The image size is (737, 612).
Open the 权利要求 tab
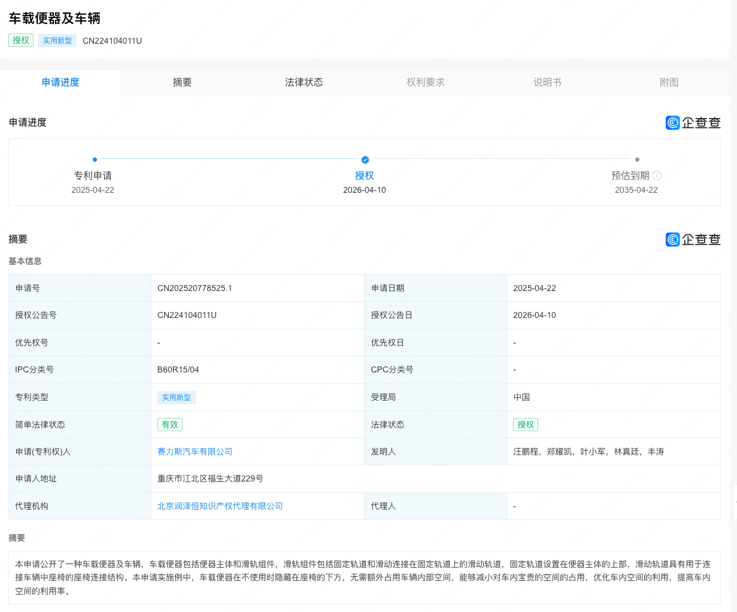coord(426,82)
